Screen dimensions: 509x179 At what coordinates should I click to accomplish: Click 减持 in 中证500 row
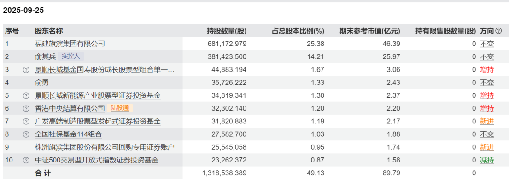pyautogui.click(x=487, y=160)
